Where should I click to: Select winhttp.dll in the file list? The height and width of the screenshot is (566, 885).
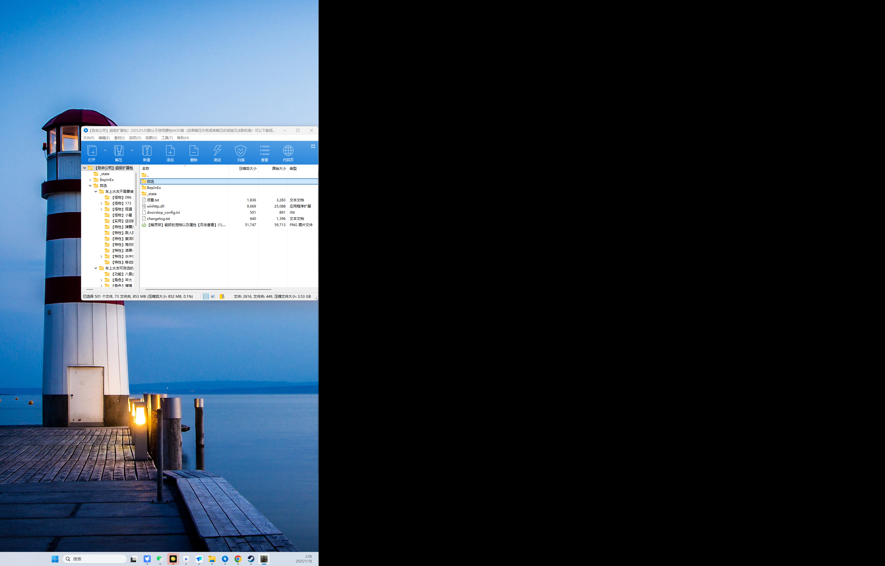[x=155, y=206]
